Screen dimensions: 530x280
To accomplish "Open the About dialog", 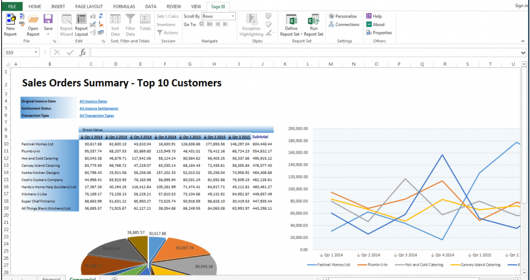I will pyautogui.click(x=375, y=24).
